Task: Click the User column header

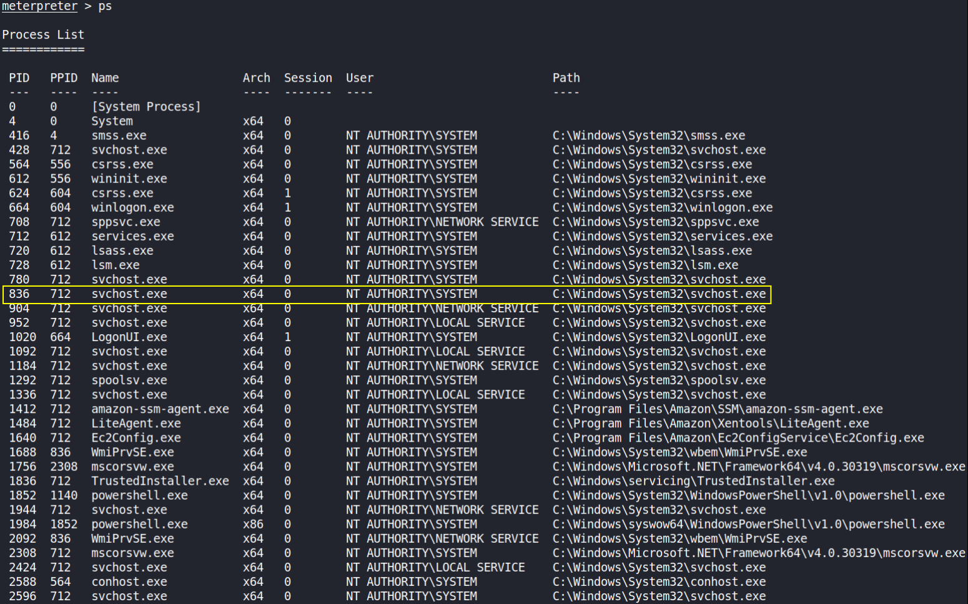Action: point(360,78)
